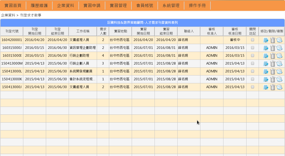Click the 需求人數 column header
The width and height of the screenshot is (285, 156).
tap(103, 31)
